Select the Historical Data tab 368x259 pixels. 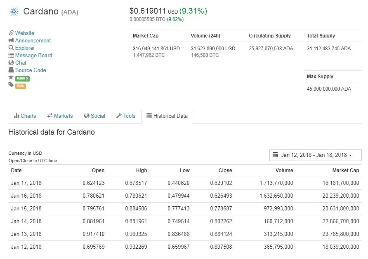click(x=167, y=116)
